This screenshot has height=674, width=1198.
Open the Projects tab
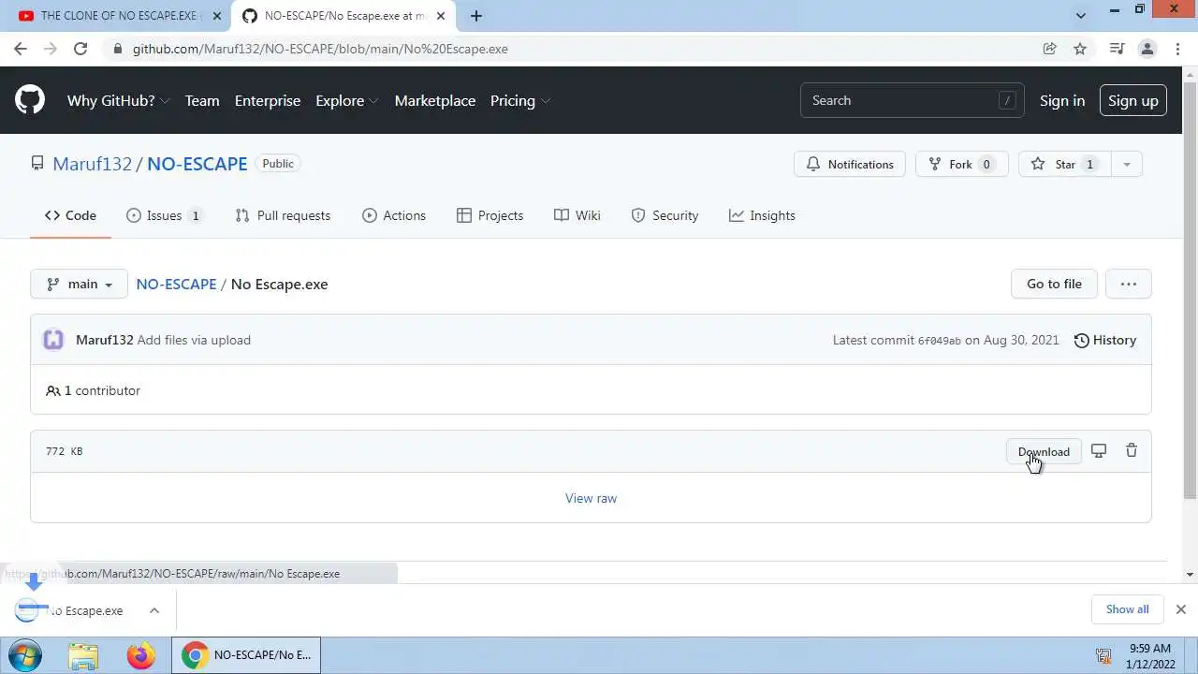pos(489,215)
